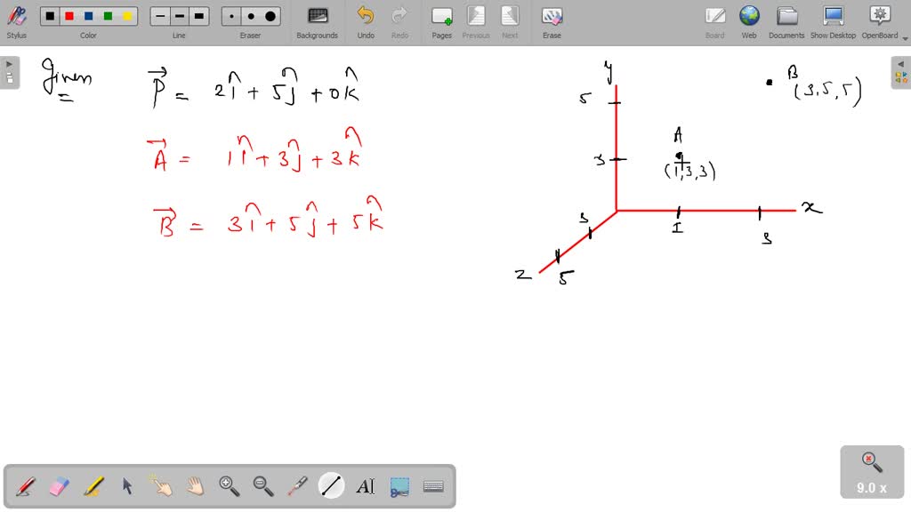Pick the Highlighter tool
Image resolution: width=911 pixels, height=512 pixels.
(x=92, y=485)
